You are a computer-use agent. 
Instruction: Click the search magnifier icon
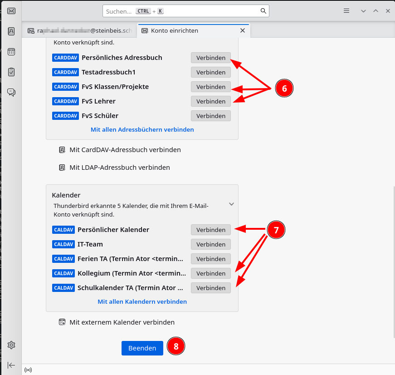263,11
